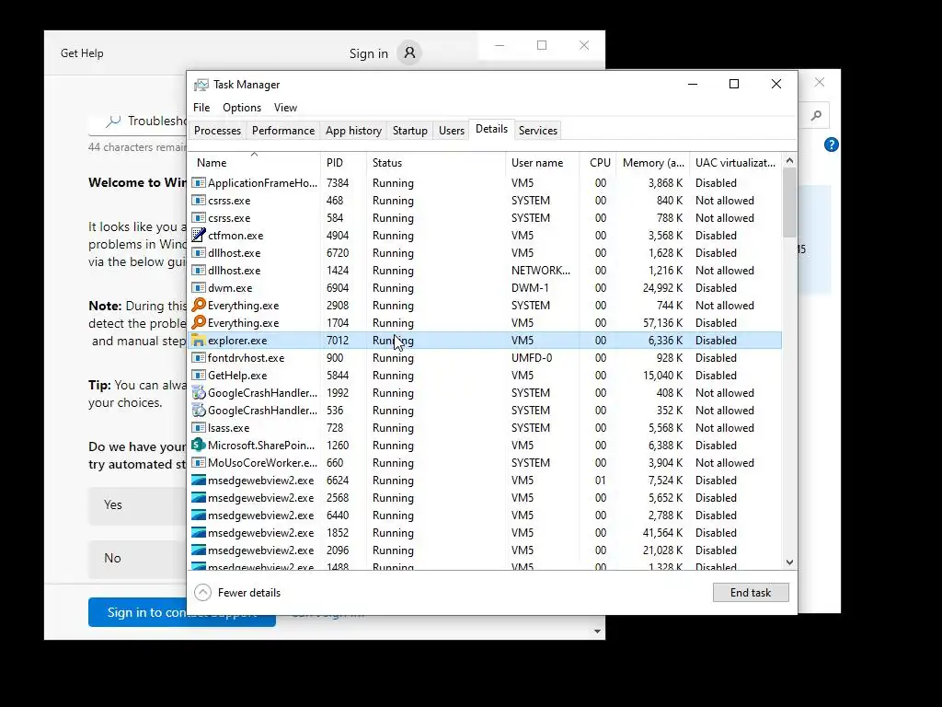The image size is (942, 707).
Task: Click the dllhost.exe icon with PID 6720
Action: [199, 252]
